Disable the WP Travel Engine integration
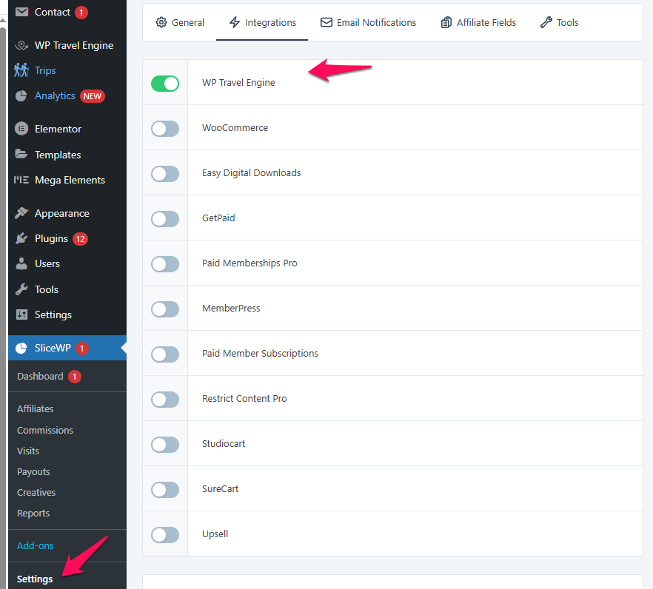 coord(164,83)
